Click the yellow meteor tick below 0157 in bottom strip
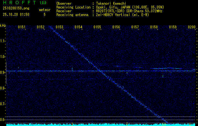198x126 pixels. (127, 124)
